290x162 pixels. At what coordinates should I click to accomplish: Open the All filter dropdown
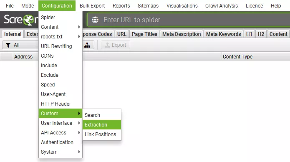(x=20, y=45)
